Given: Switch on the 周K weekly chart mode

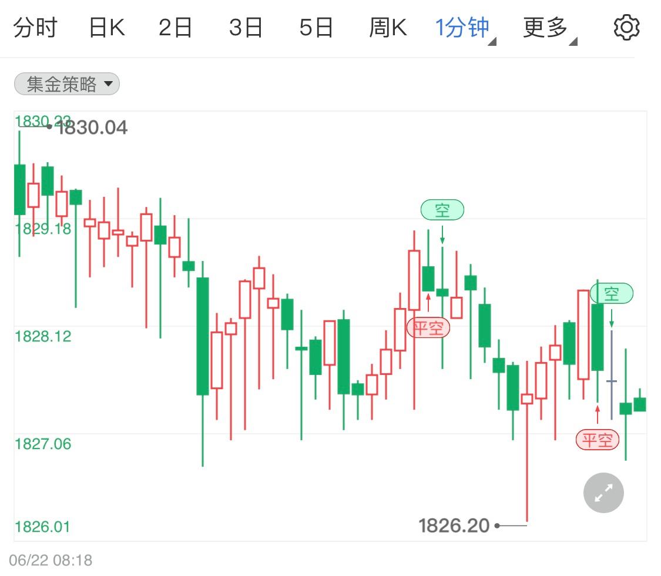Looking at the screenshot, I should (387, 26).
